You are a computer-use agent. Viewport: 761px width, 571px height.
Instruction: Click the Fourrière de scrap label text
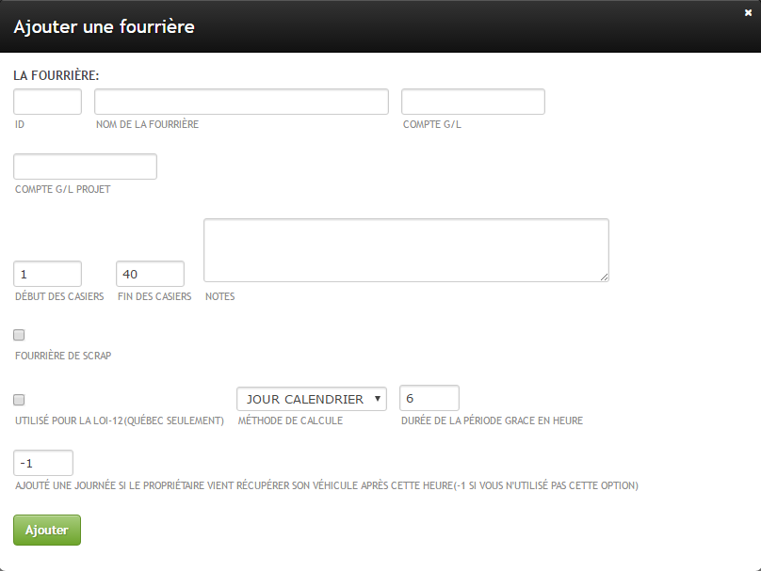(63, 356)
